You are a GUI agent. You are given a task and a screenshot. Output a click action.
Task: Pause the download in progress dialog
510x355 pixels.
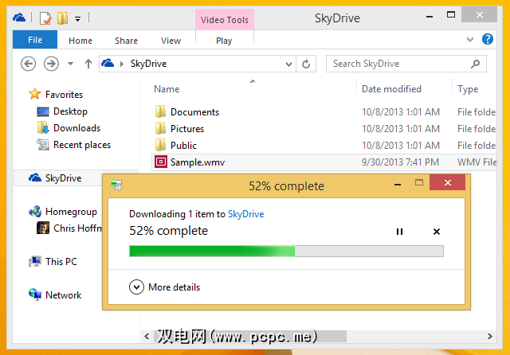click(x=400, y=232)
